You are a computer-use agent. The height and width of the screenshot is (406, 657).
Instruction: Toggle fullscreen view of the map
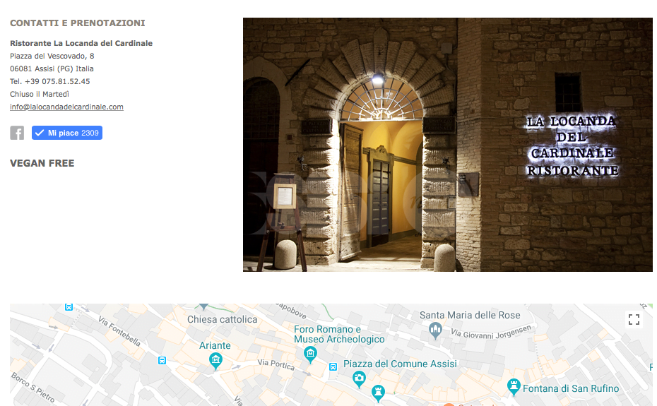(634, 320)
